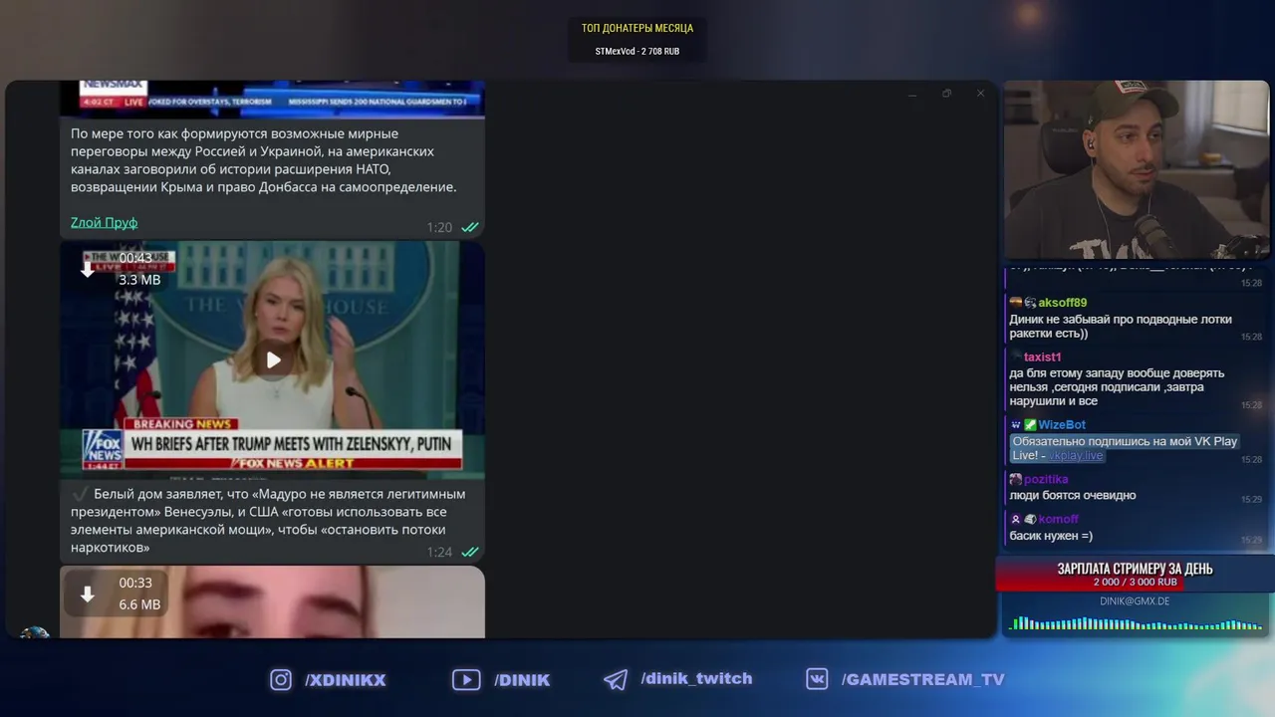Screen dimensions: 1275x717
Task: Click the ТОП ДОНАТЕРЫ МЕСЯЦА widget
Action: (x=637, y=40)
